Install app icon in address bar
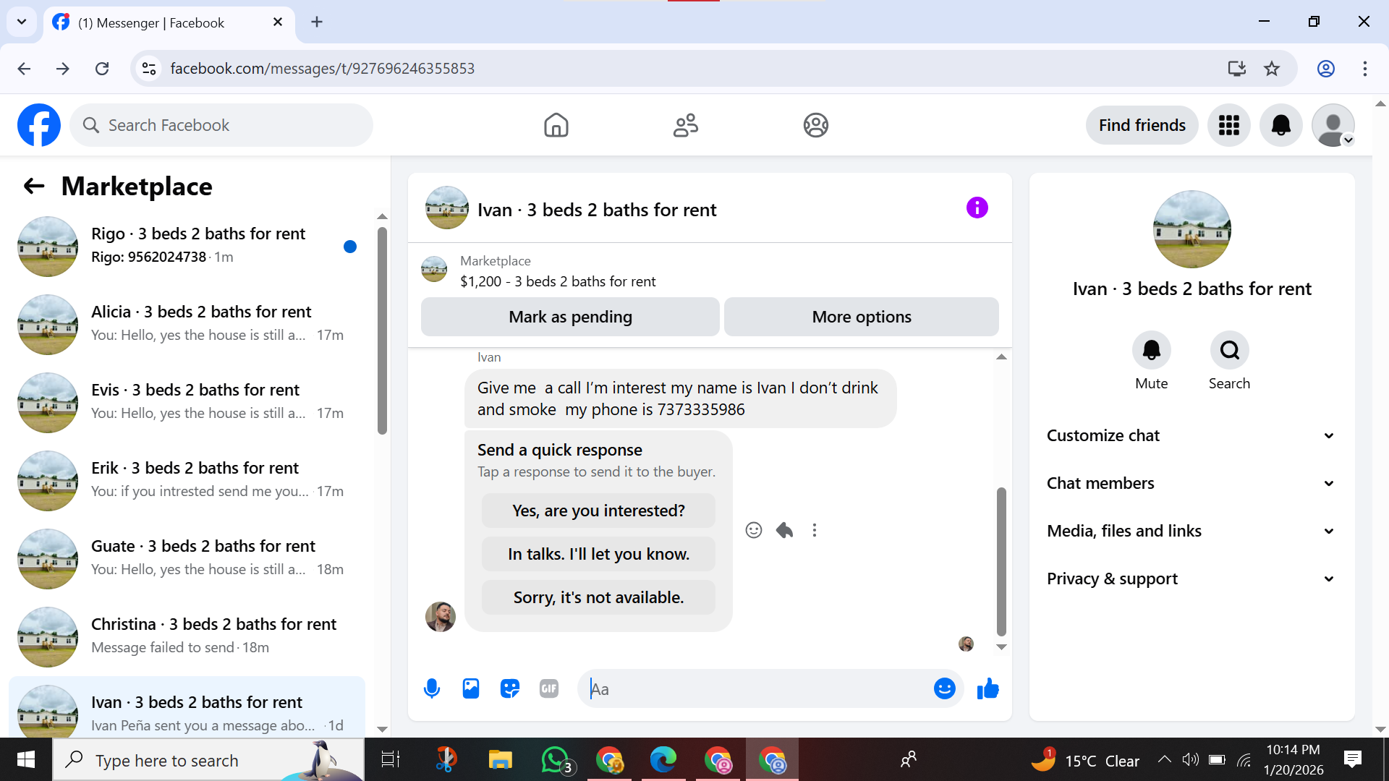Screen dimensions: 1389x781 click(1236, 69)
